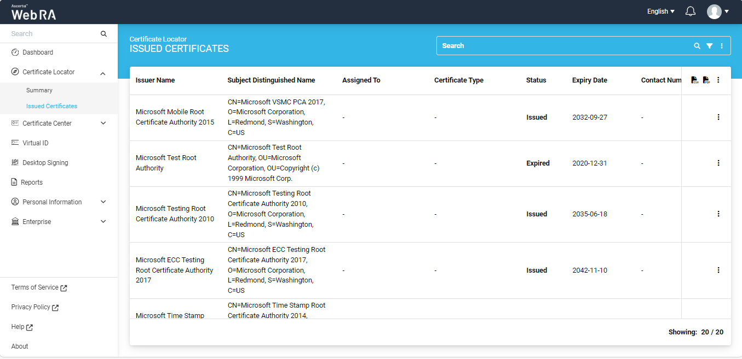742x359 pixels.
Task: Collapse the Certificate Locator section chevron
Action: tap(103, 73)
